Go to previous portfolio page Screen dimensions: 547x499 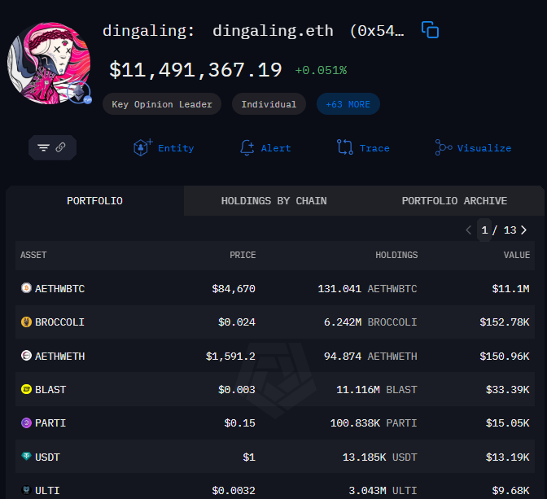tap(468, 230)
